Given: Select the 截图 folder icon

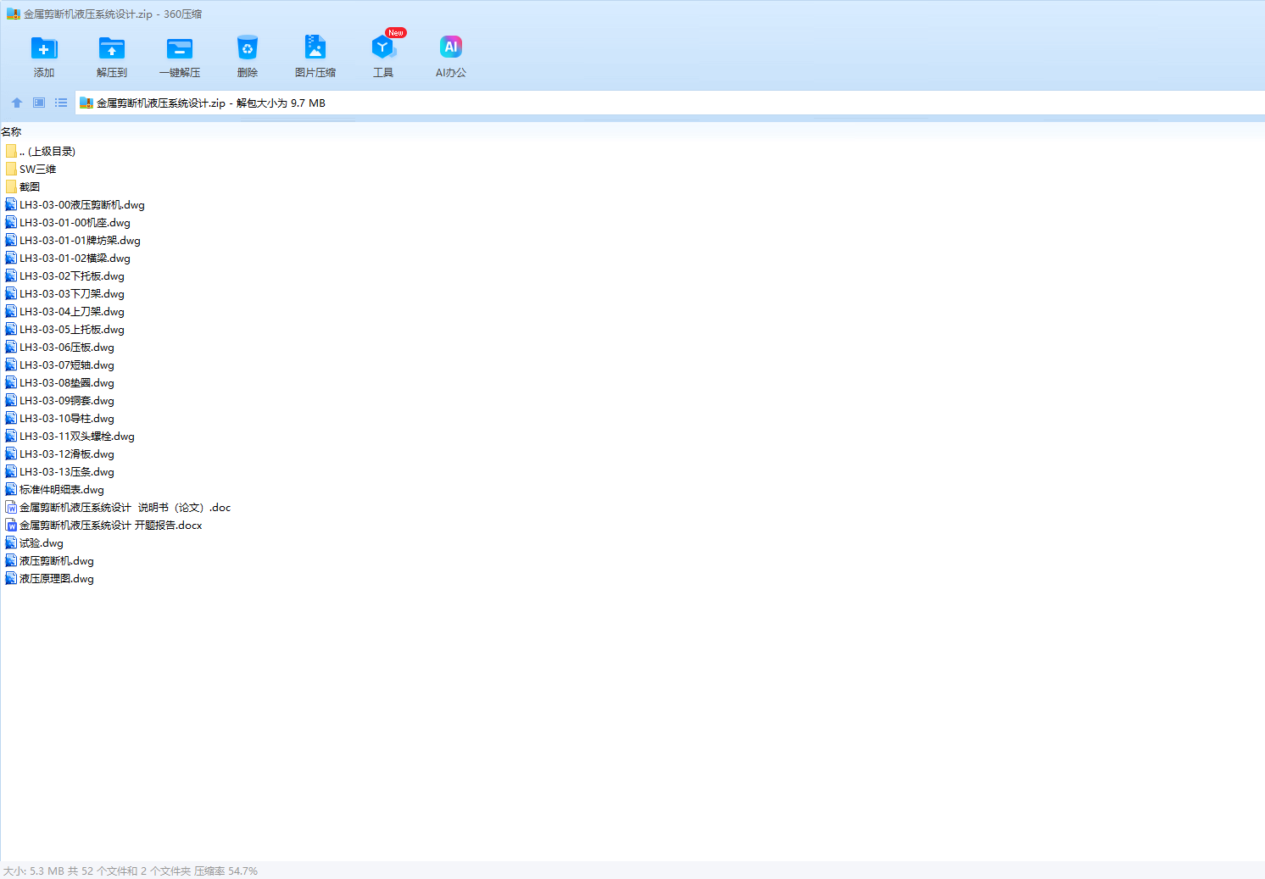Looking at the screenshot, I should (11, 186).
